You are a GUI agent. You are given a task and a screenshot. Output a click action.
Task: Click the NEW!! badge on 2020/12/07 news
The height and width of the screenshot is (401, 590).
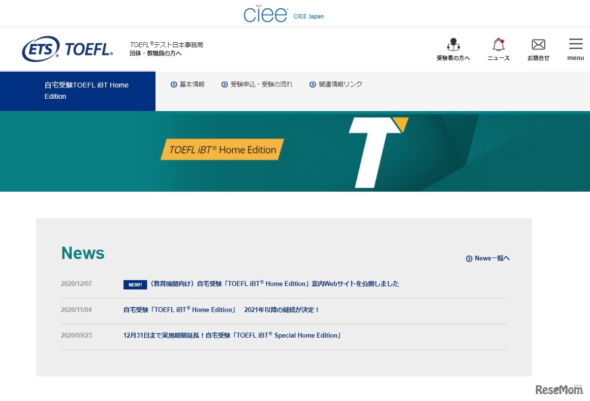coord(135,285)
